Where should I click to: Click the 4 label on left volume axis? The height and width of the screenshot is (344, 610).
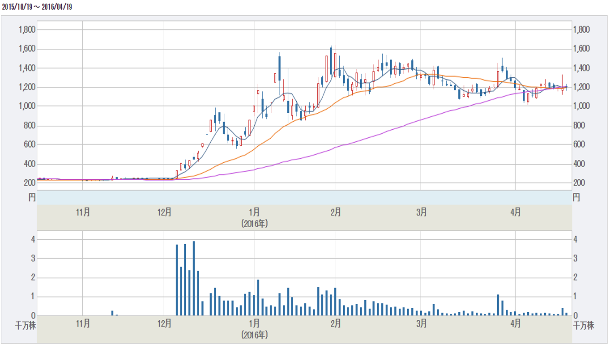tap(33, 239)
